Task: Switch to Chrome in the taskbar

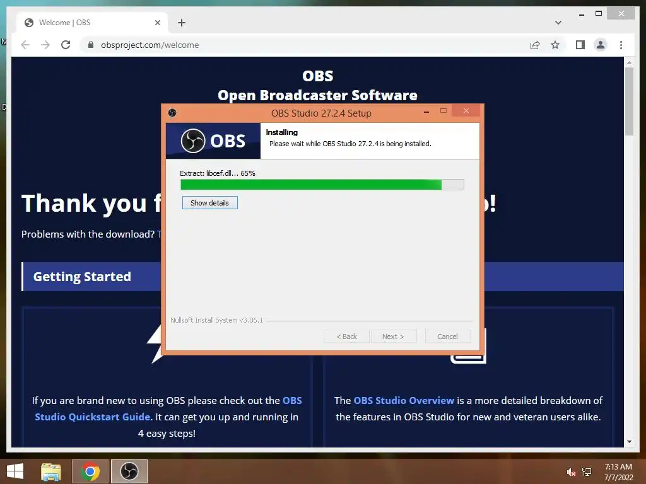Action: pos(90,471)
